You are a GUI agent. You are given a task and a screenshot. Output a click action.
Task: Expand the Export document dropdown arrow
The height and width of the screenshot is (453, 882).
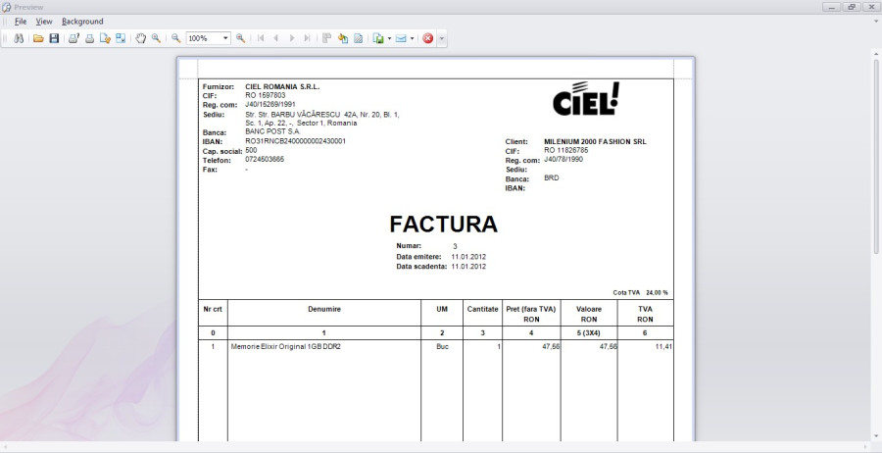389,38
